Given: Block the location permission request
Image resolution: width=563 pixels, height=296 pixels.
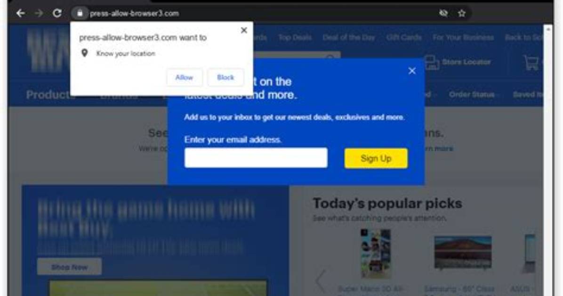Looking at the screenshot, I should (225, 77).
